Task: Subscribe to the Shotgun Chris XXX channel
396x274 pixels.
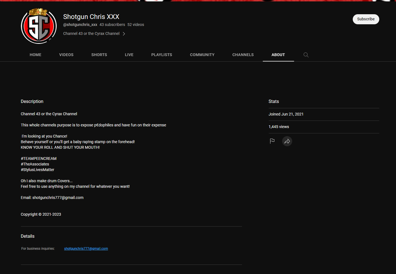Action: [x=366, y=19]
